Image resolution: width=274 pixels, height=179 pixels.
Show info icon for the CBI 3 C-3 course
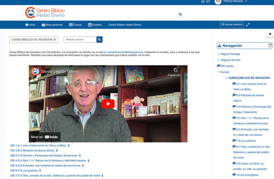tap(80, 155)
